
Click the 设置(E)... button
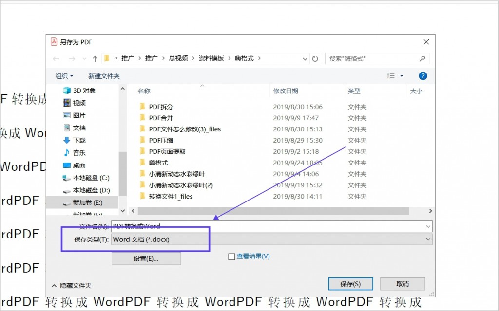(146, 258)
